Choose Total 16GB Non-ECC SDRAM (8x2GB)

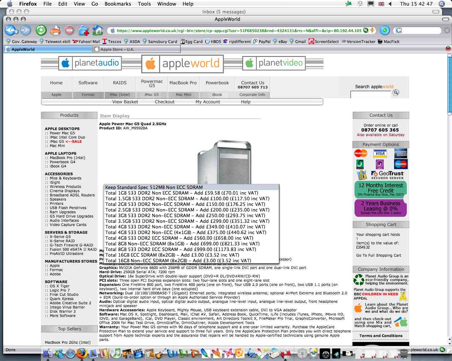[x=192, y=261]
